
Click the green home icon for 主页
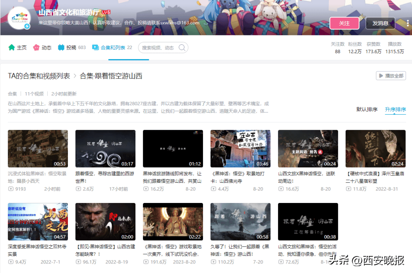tap(11, 48)
